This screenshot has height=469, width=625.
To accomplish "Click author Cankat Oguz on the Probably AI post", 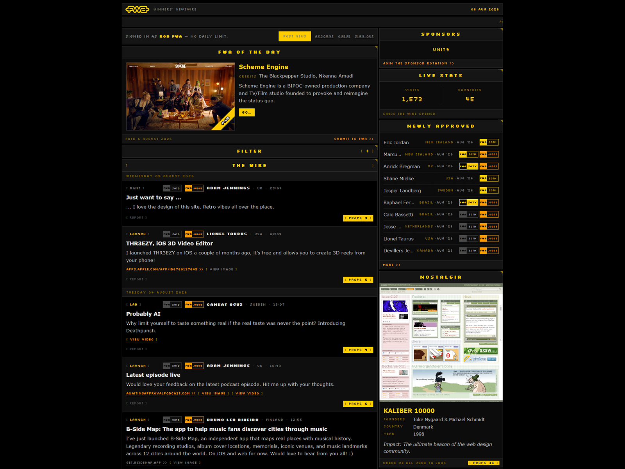I will coord(225,304).
